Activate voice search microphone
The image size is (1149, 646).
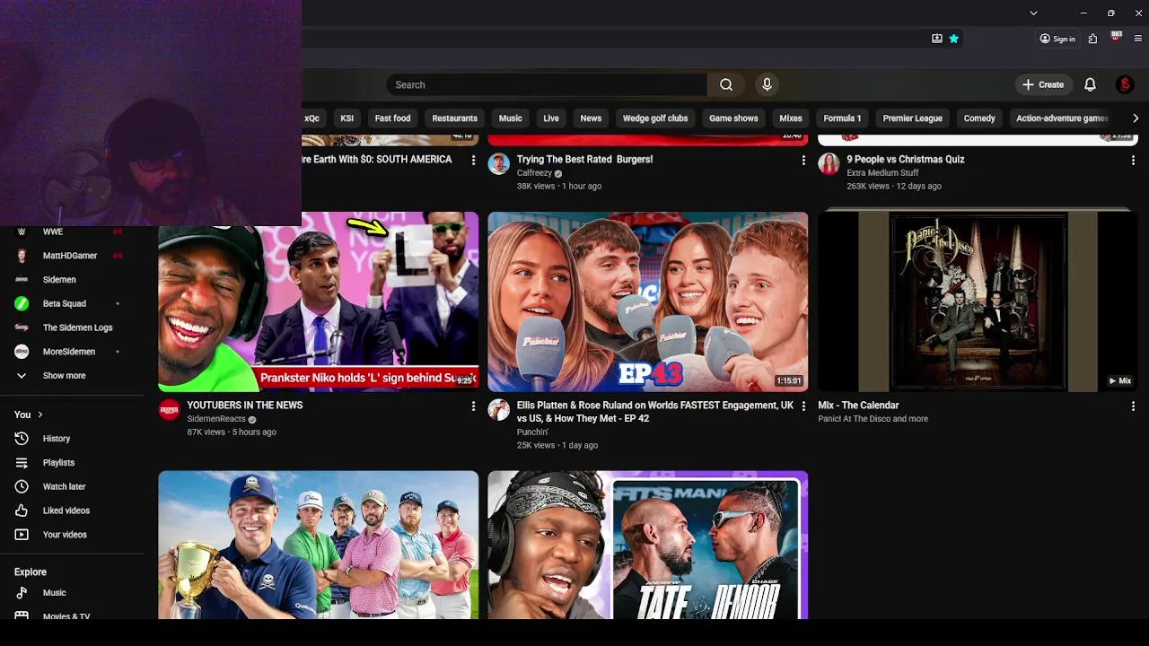pos(767,84)
